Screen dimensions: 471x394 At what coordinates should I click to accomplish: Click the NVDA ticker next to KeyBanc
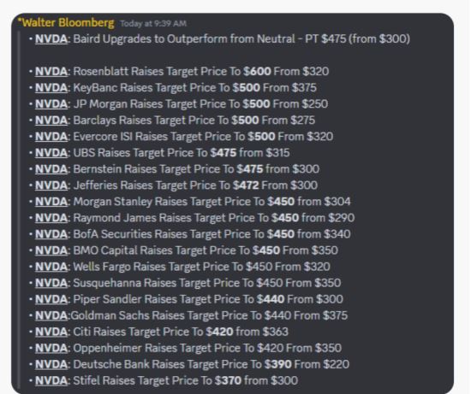[51, 87]
